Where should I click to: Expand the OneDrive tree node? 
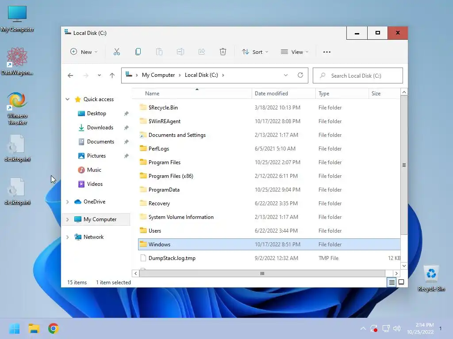(68, 202)
